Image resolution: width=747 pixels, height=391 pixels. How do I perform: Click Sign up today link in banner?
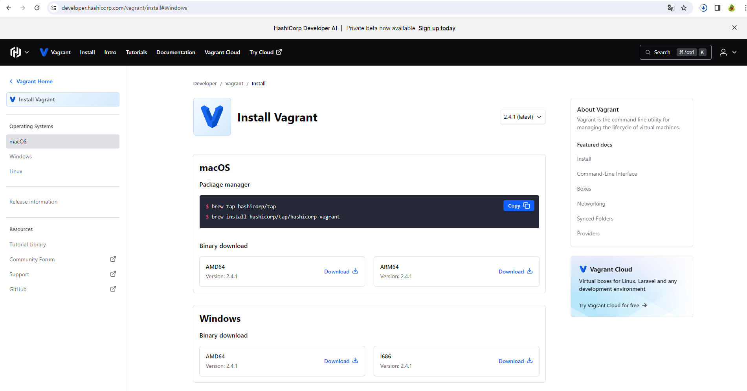437,28
